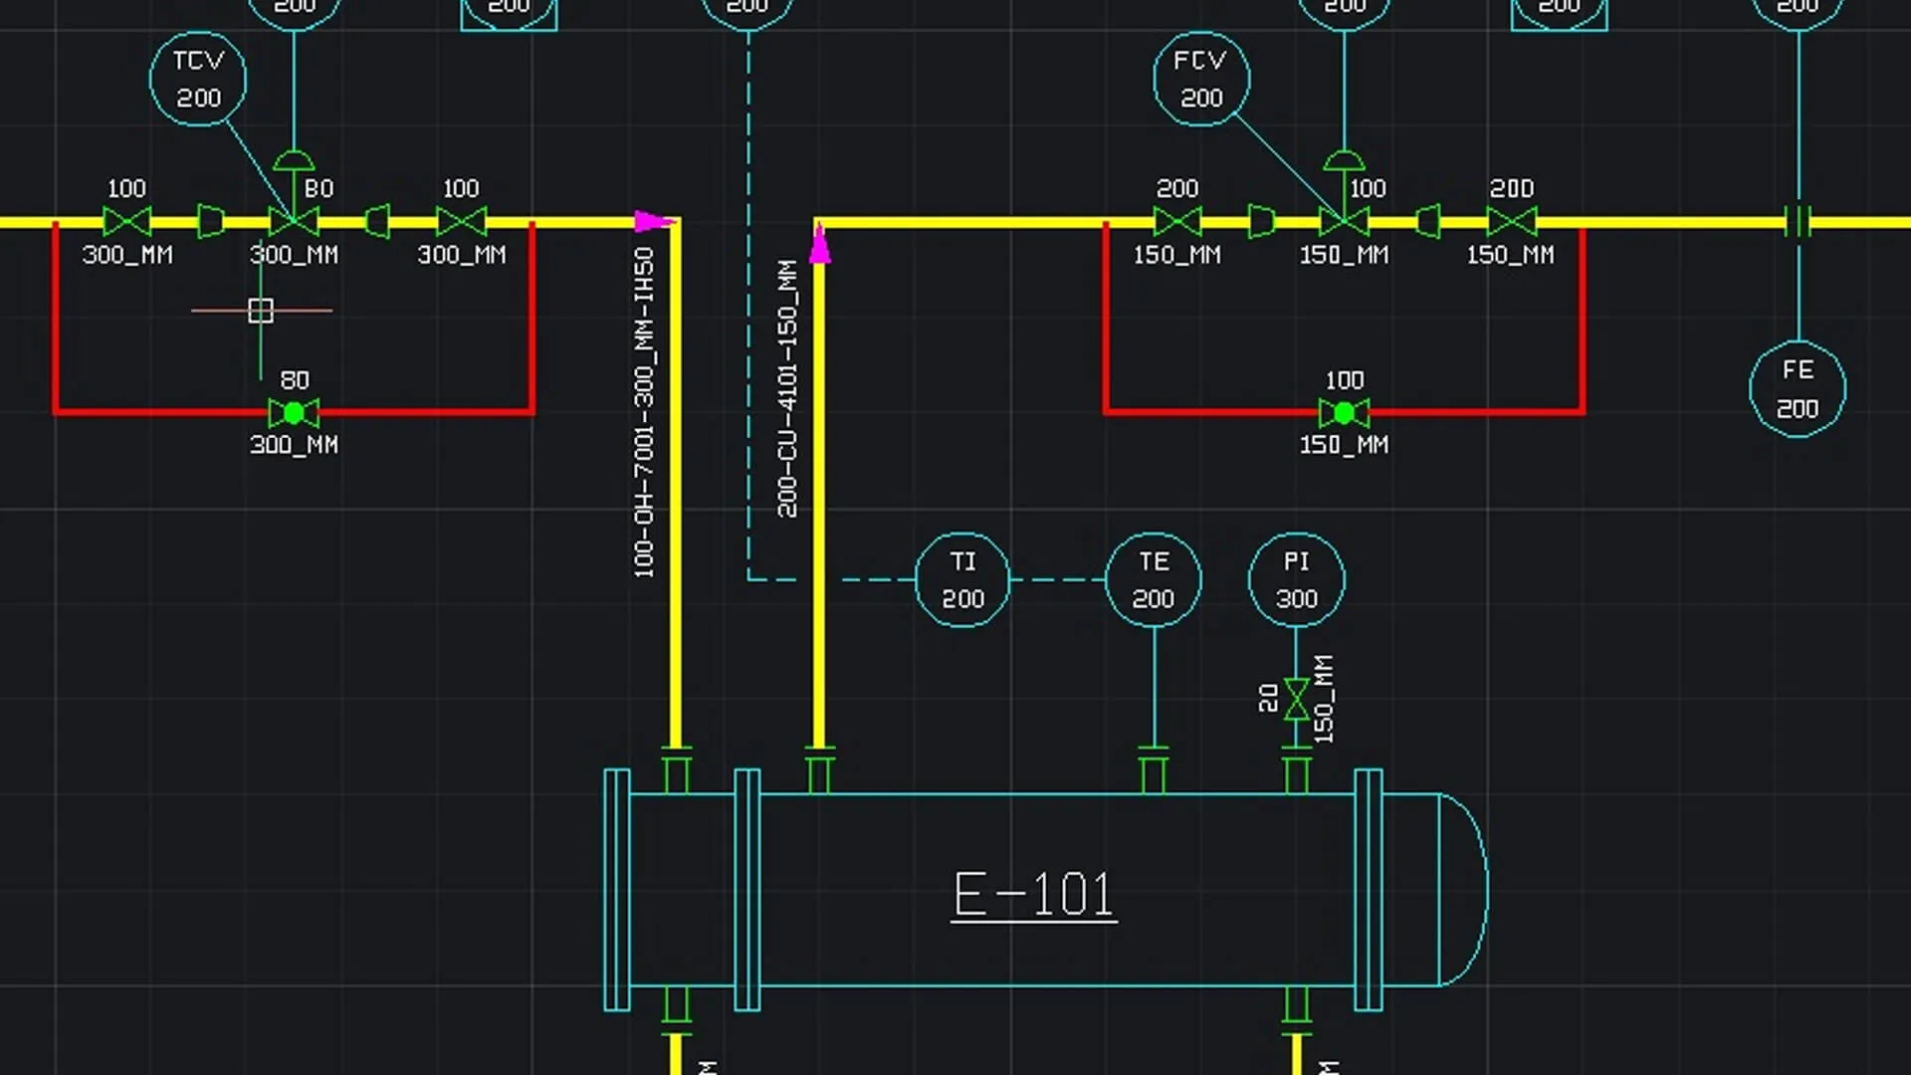Select the FCV 200 instrument bubble
Screen dimensions: 1911x1075
pyautogui.click(x=1201, y=81)
